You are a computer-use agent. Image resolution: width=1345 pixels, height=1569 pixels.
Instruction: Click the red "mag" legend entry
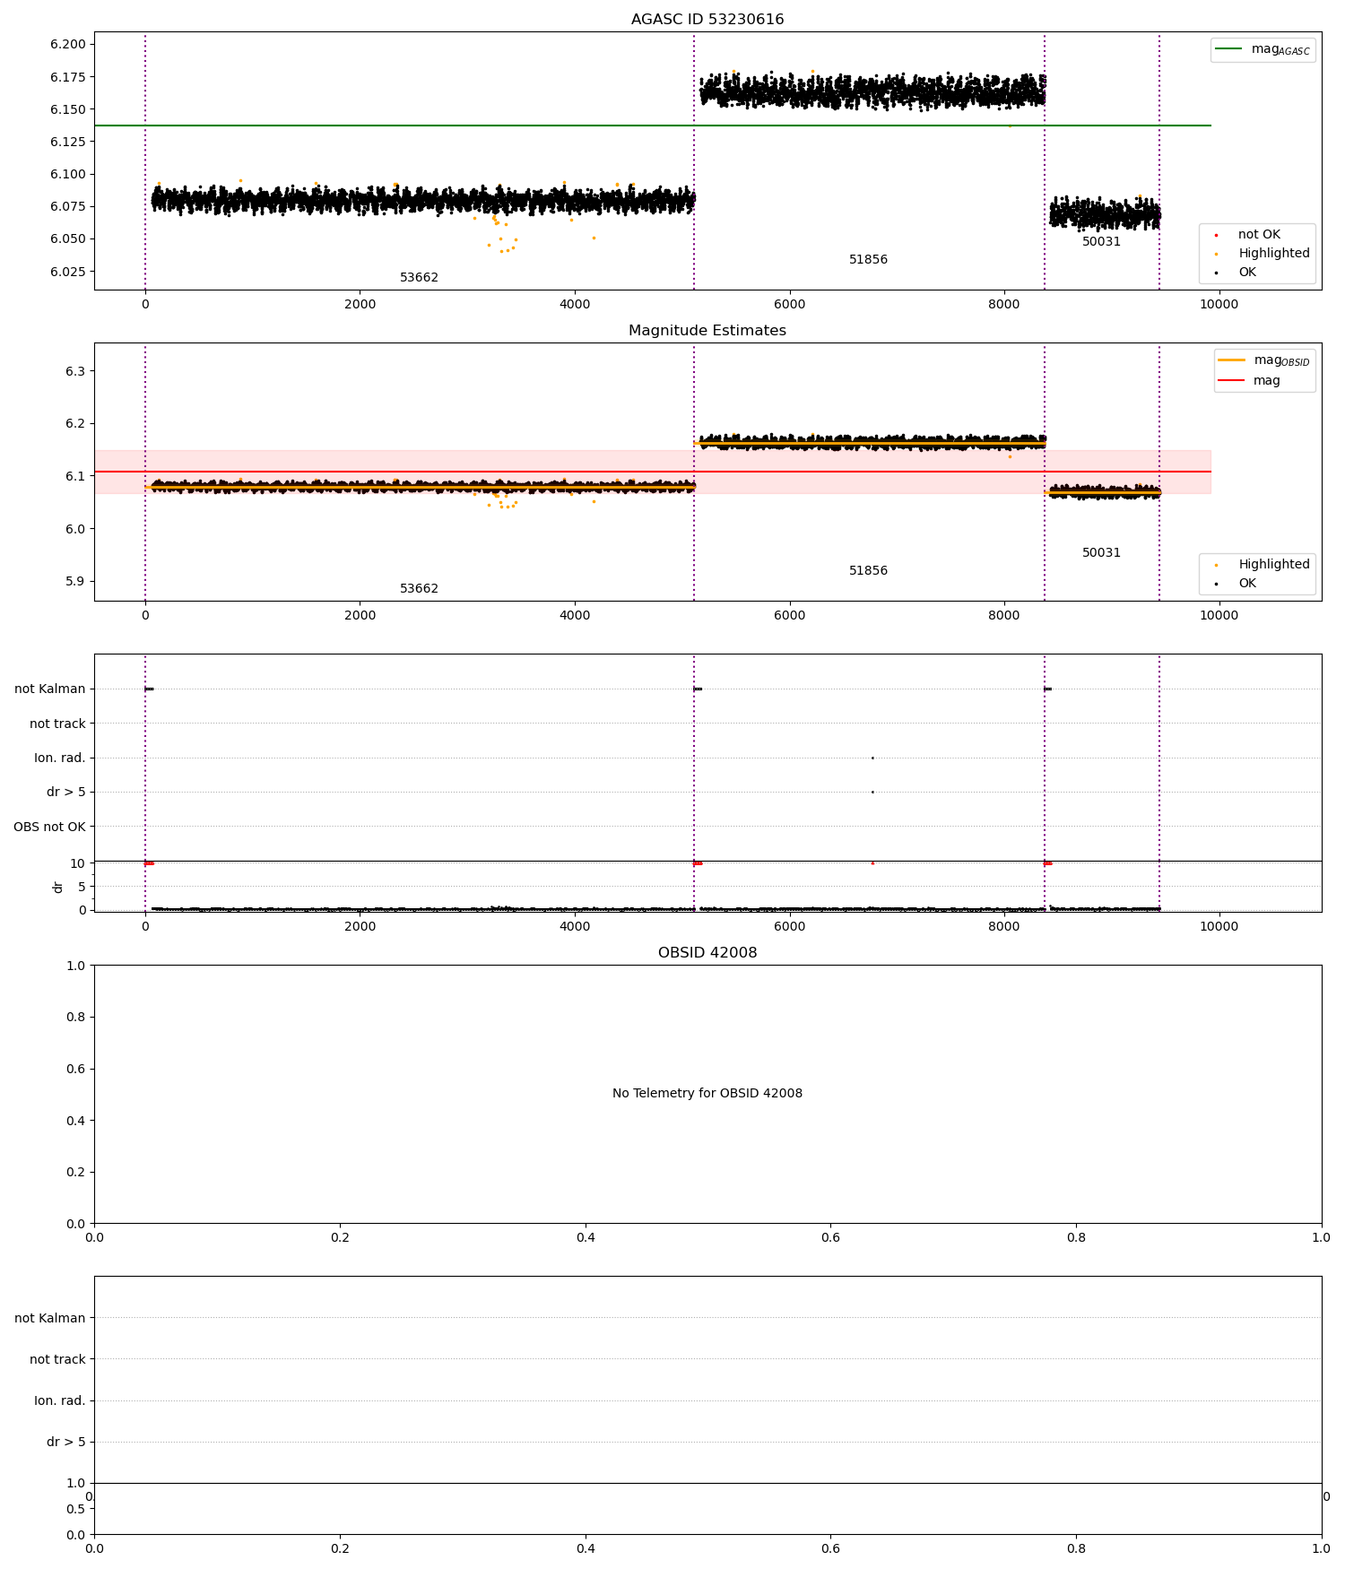[1249, 381]
